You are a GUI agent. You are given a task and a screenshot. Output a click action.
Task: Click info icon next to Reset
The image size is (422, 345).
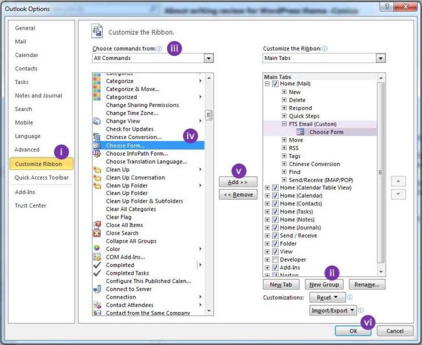pos(349,297)
